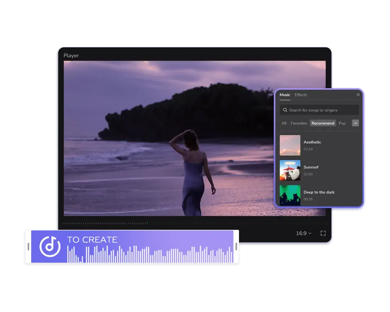The height and width of the screenshot is (312, 390).
Task: Click the search magnifier icon
Action: 285,110
